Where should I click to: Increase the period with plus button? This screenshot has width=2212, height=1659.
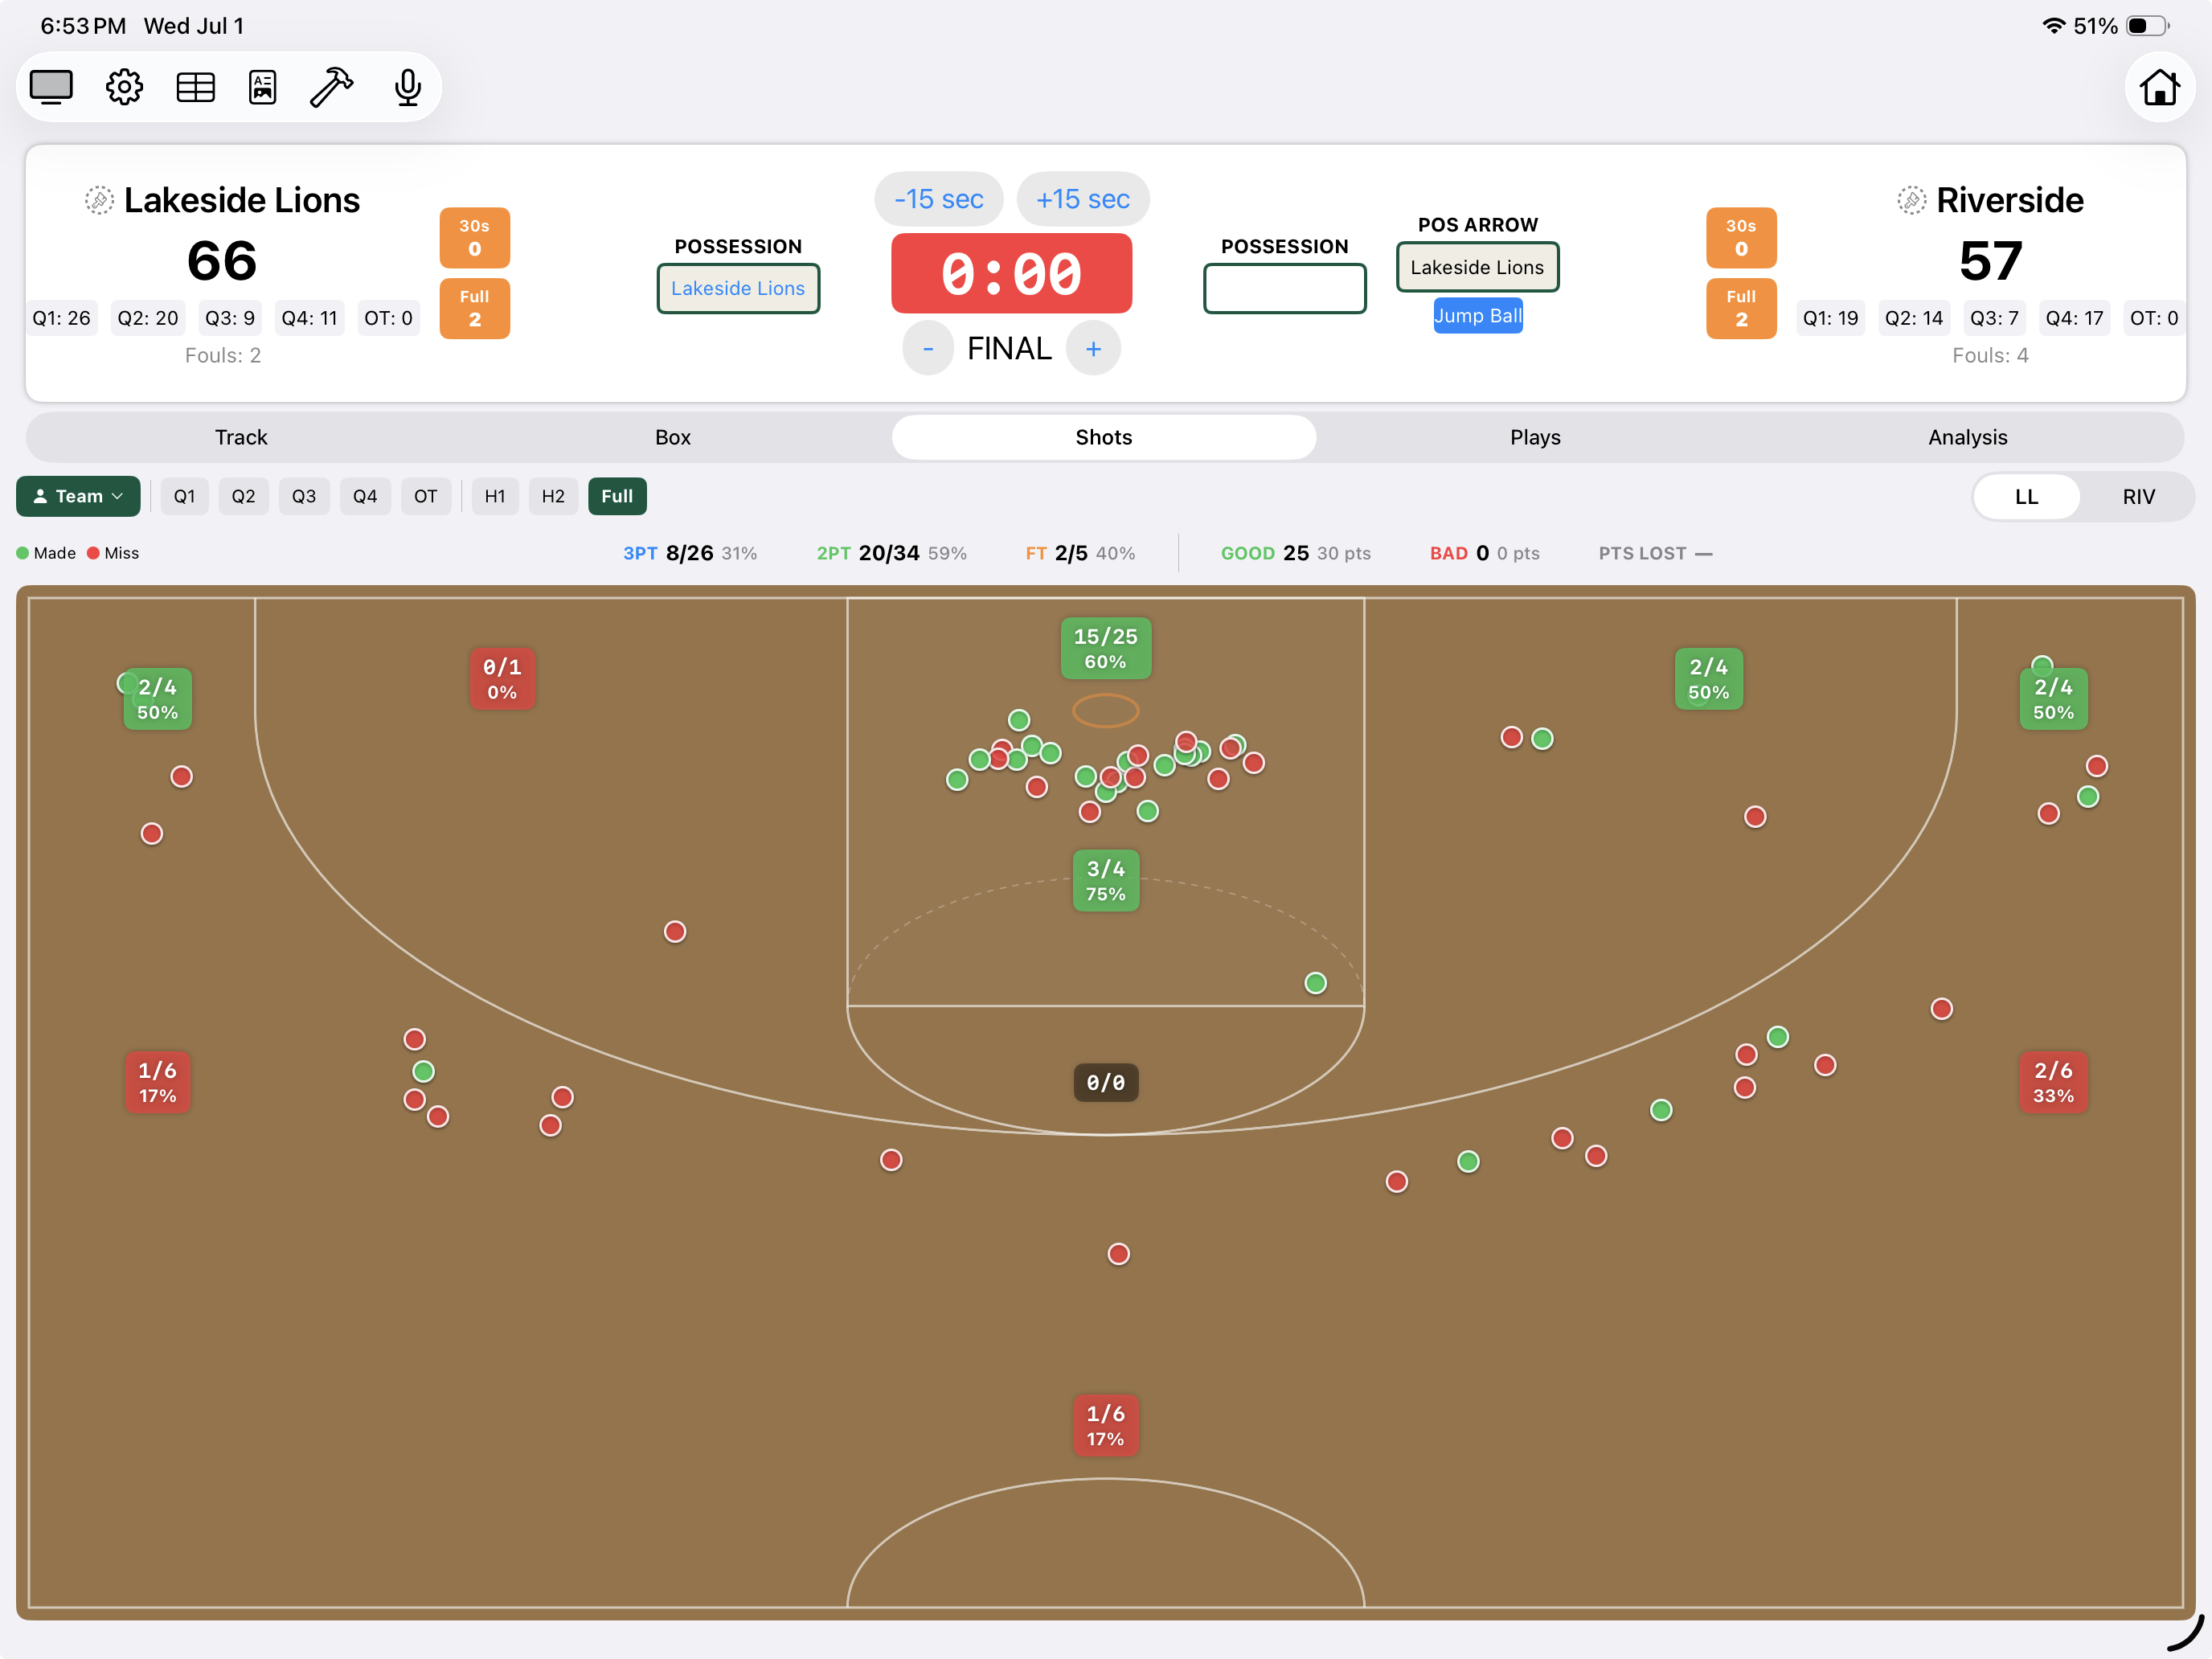(x=1093, y=348)
